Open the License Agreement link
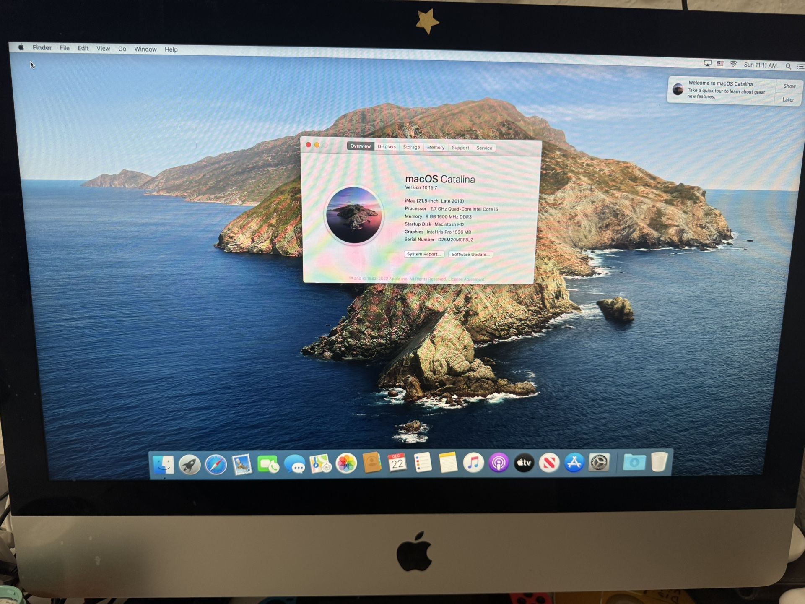The image size is (805, 604). pos(466,279)
